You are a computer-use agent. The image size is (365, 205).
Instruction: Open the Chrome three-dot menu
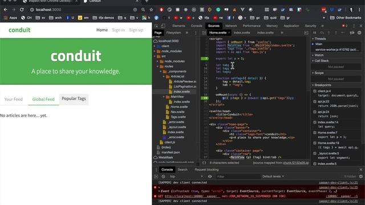point(359,10)
